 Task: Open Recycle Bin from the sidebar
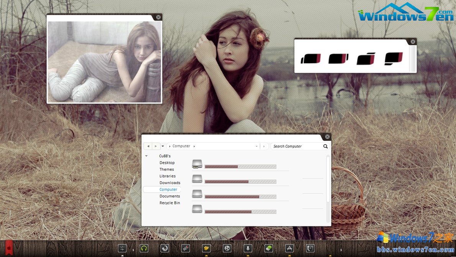tap(169, 203)
